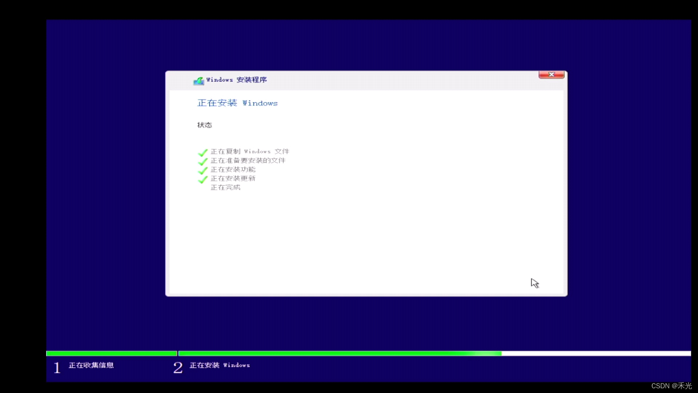
Task: Click the checkmark beside 正在安装更新
Action: coord(202,179)
